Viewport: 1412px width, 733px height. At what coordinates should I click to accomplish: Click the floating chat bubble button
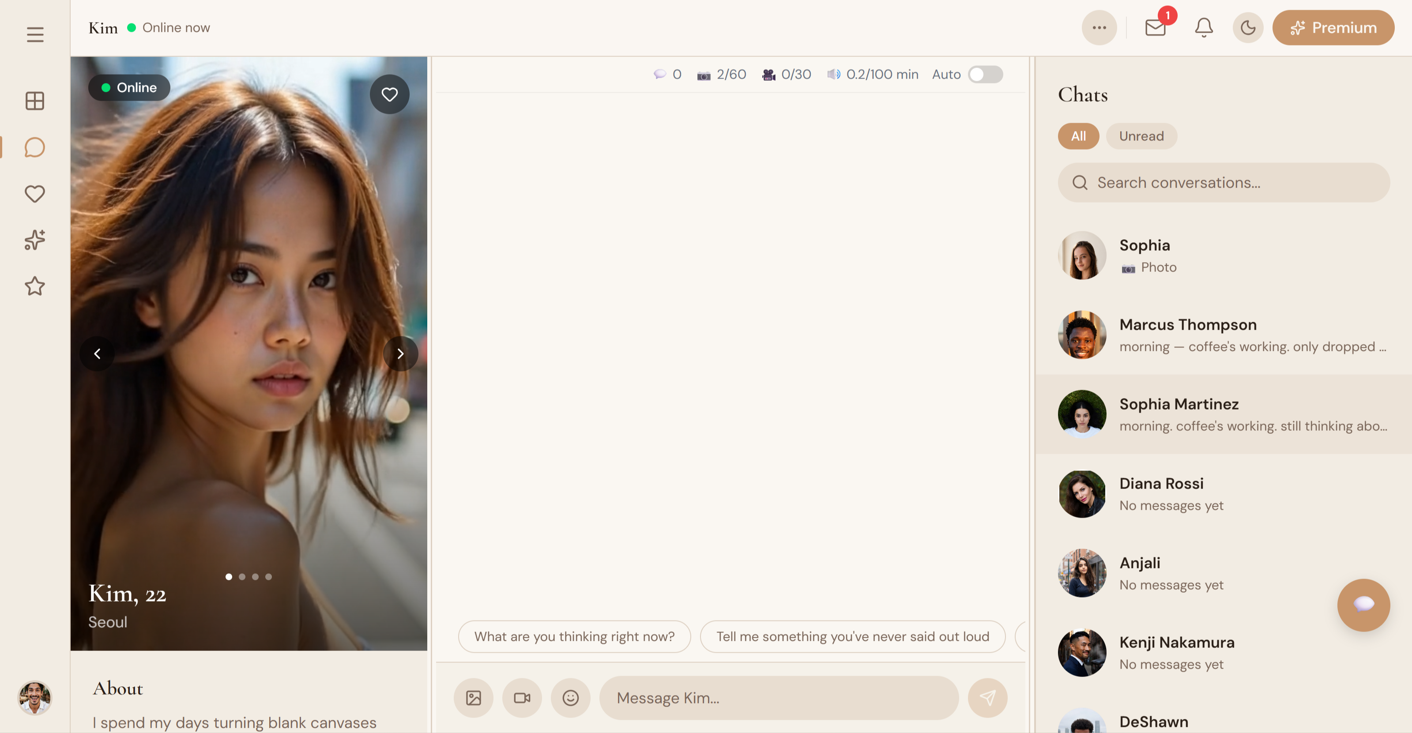(1363, 605)
